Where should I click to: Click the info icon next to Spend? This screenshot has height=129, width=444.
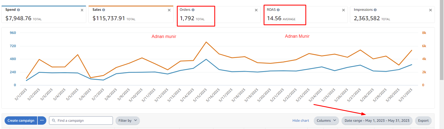pos(18,10)
